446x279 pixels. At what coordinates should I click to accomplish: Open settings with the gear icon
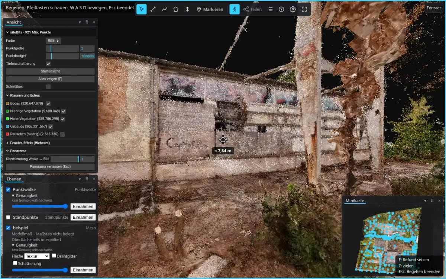coord(293,9)
